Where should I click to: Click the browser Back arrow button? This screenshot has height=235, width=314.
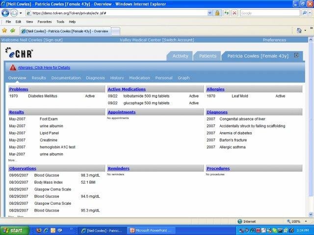(5, 13)
